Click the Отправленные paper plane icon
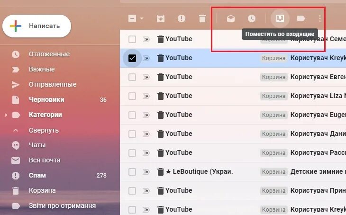This screenshot has height=215, width=346. point(16,85)
